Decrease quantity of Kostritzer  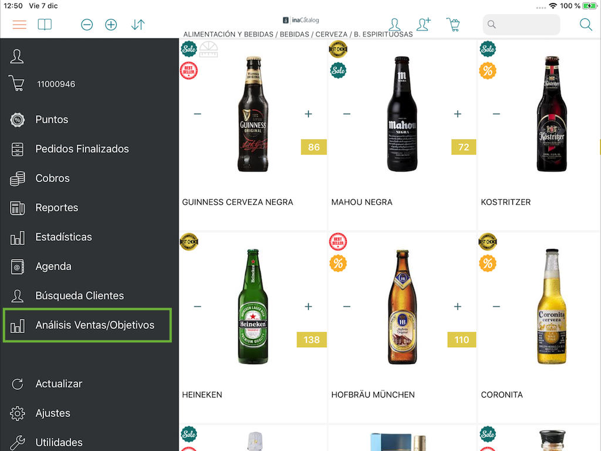(496, 114)
